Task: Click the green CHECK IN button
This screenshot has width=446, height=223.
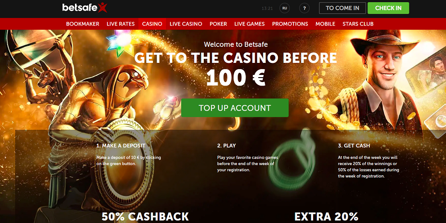Action: [x=388, y=8]
